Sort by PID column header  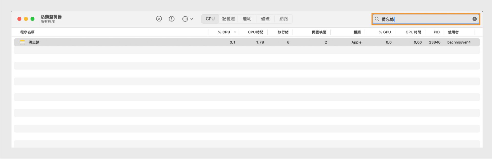click(437, 32)
